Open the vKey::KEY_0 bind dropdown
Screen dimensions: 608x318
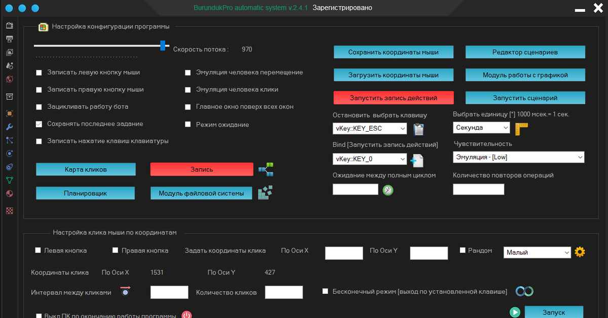[370, 159]
